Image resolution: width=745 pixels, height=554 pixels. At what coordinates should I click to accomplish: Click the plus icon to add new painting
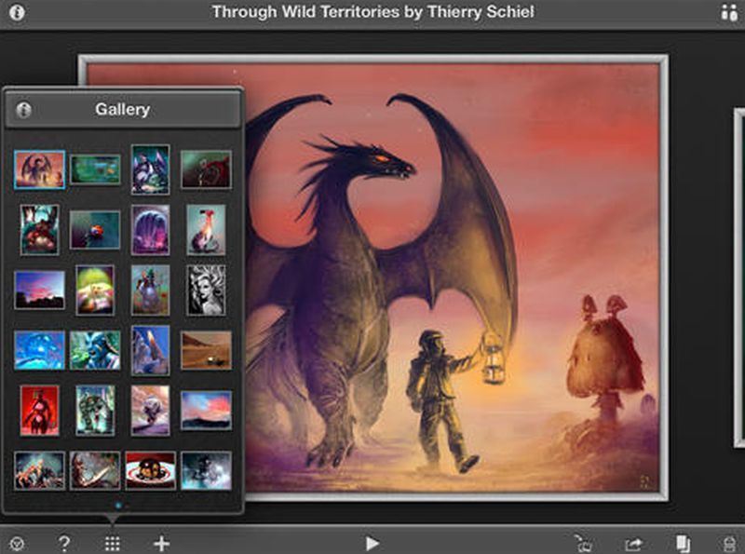[x=161, y=544]
